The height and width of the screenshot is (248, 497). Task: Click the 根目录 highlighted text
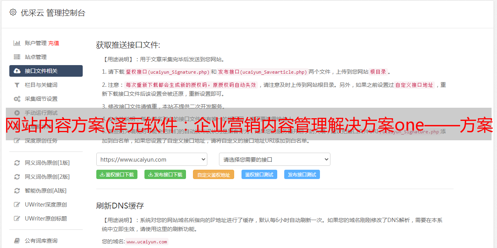(x=378, y=72)
